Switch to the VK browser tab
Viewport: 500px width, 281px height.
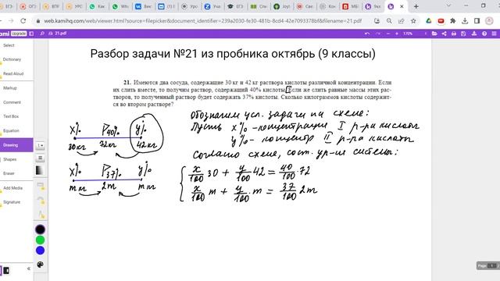point(144,6)
